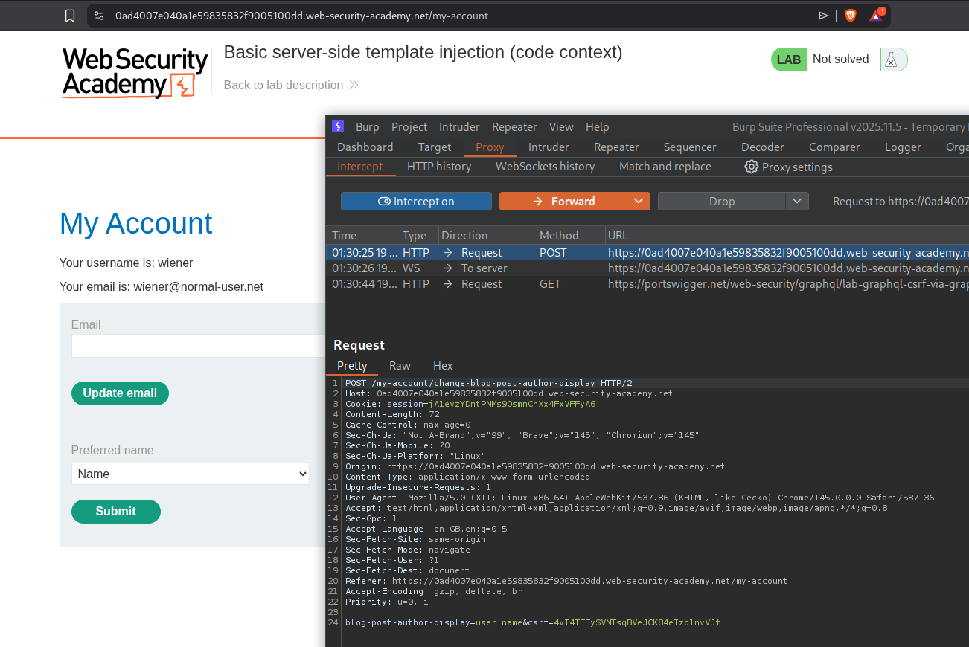
Task: Click the Burp Suite logo icon
Action: 338,126
